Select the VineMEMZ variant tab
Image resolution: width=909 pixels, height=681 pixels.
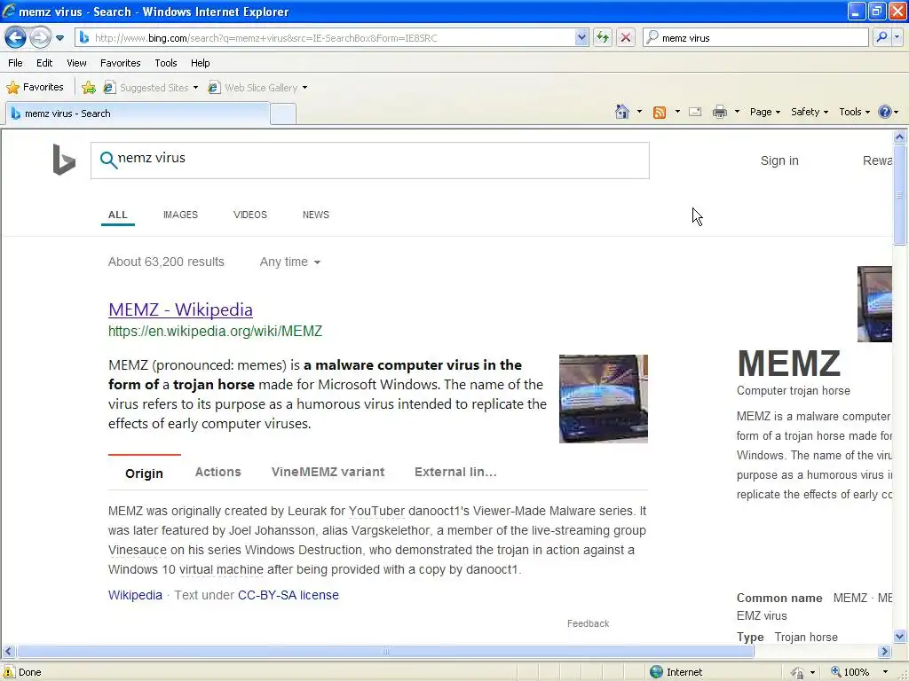[328, 472]
